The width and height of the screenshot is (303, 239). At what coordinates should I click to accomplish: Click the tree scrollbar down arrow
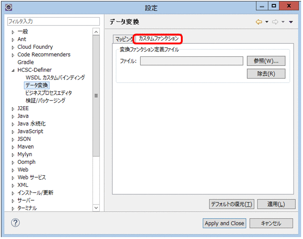coord(96,208)
